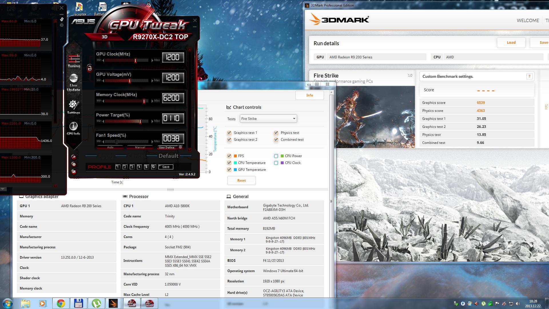Click the GPU Clock value field 1200
Viewport: 549px width, 309px height.
173,58
